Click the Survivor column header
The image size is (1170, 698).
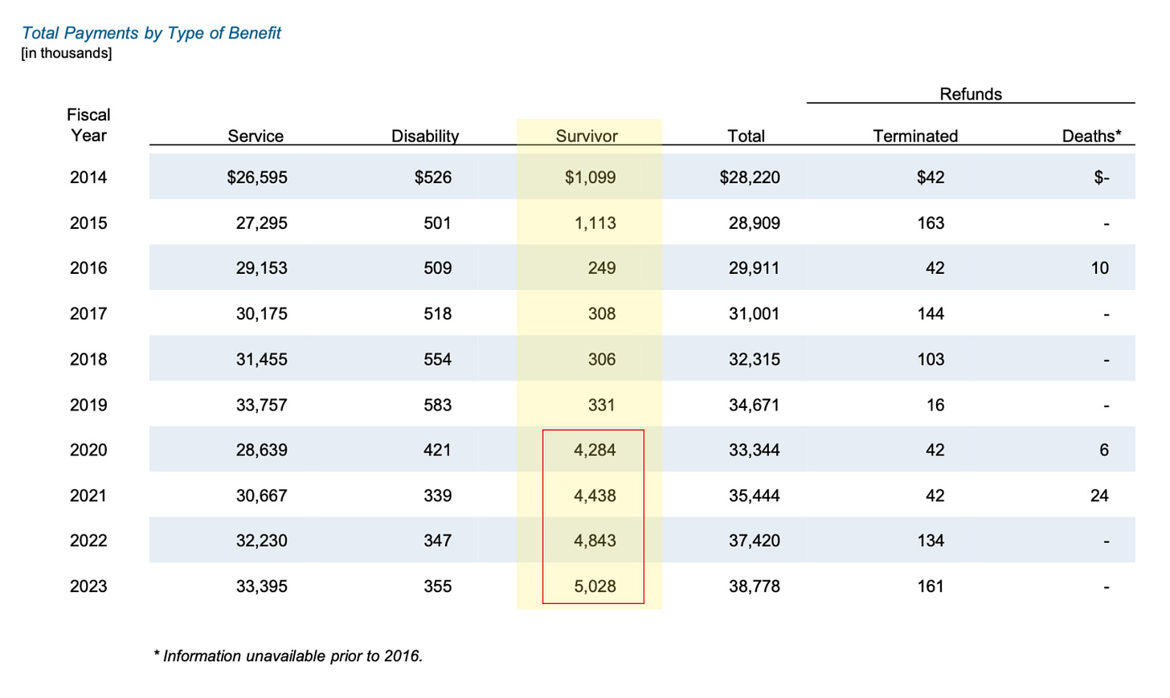click(587, 136)
